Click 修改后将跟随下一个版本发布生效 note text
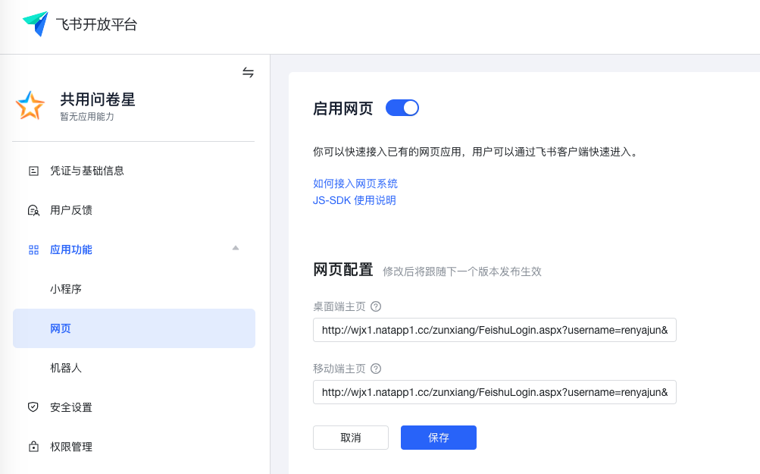 click(x=462, y=272)
